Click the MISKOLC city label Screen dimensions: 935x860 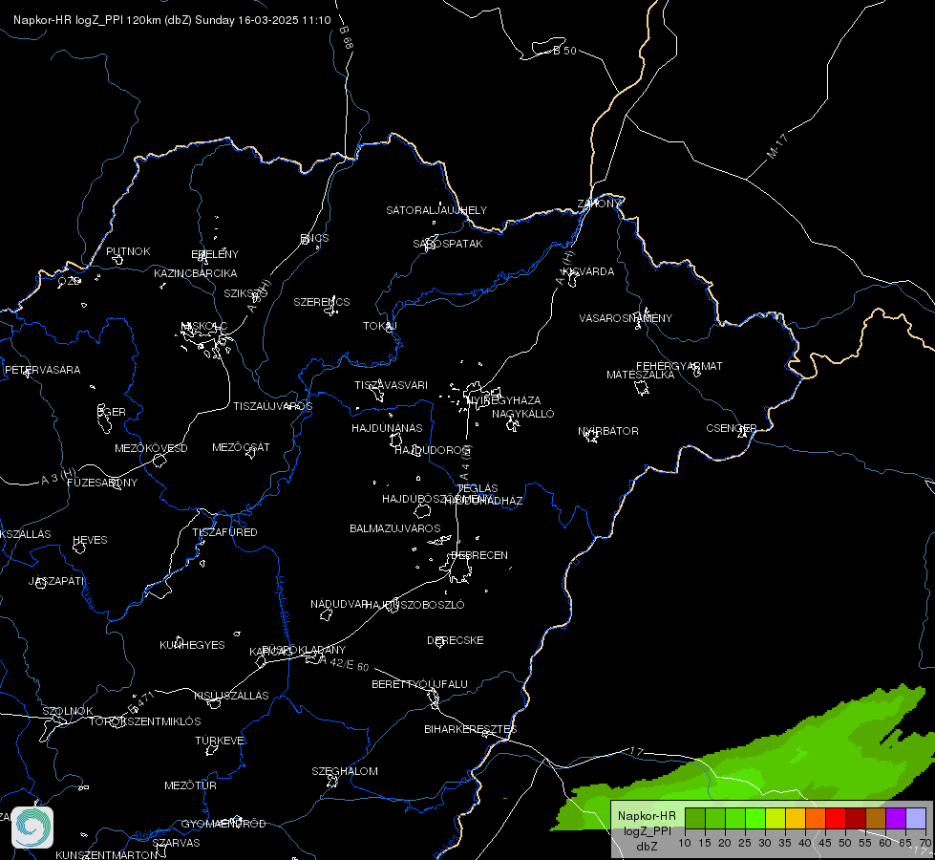point(204,326)
